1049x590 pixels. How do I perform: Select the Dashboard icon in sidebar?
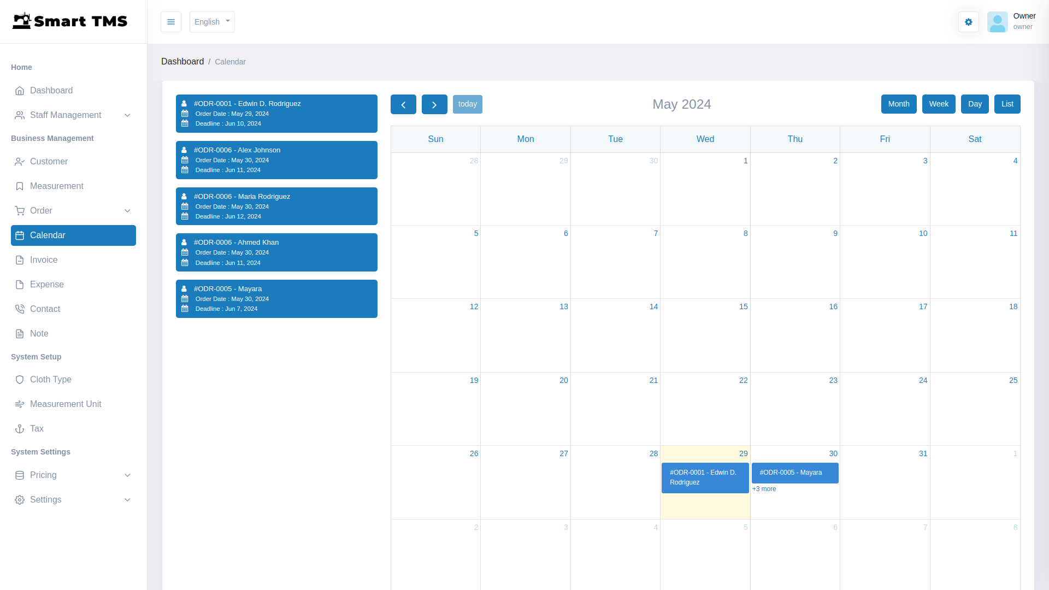click(20, 91)
